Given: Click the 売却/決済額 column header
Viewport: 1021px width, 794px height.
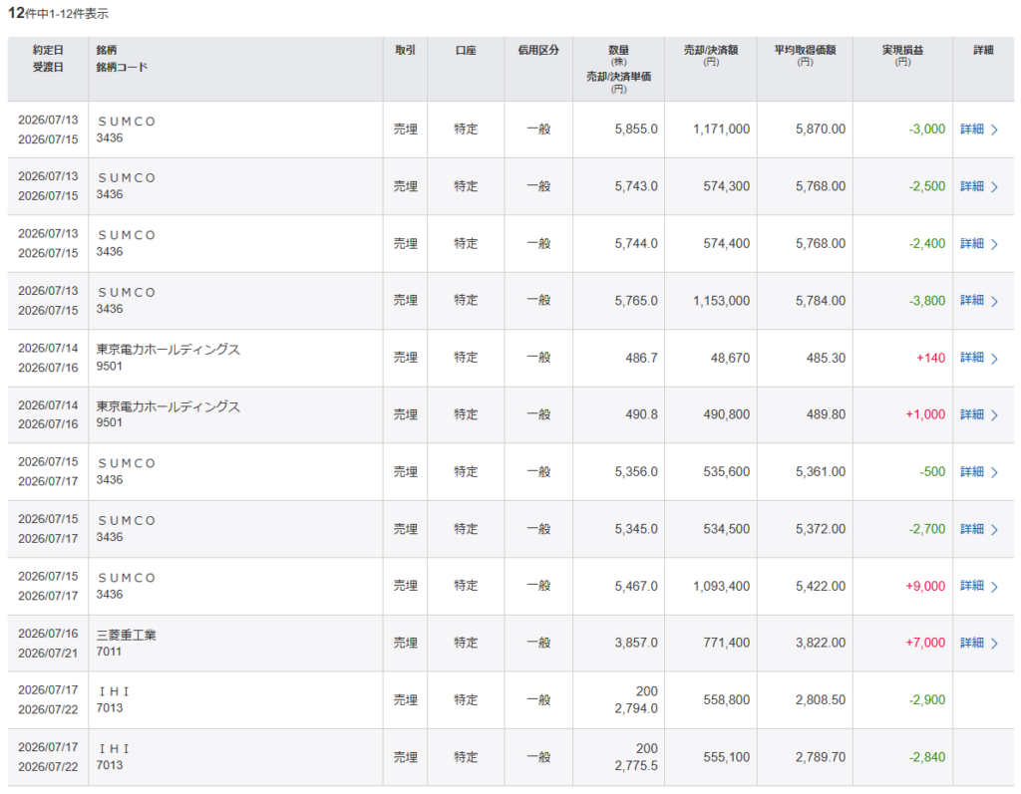Looking at the screenshot, I should tap(711, 50).
